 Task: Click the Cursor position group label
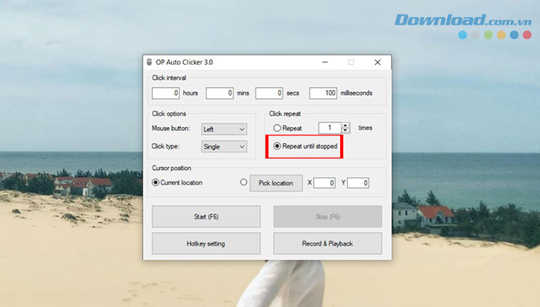(x=171, y=168)
